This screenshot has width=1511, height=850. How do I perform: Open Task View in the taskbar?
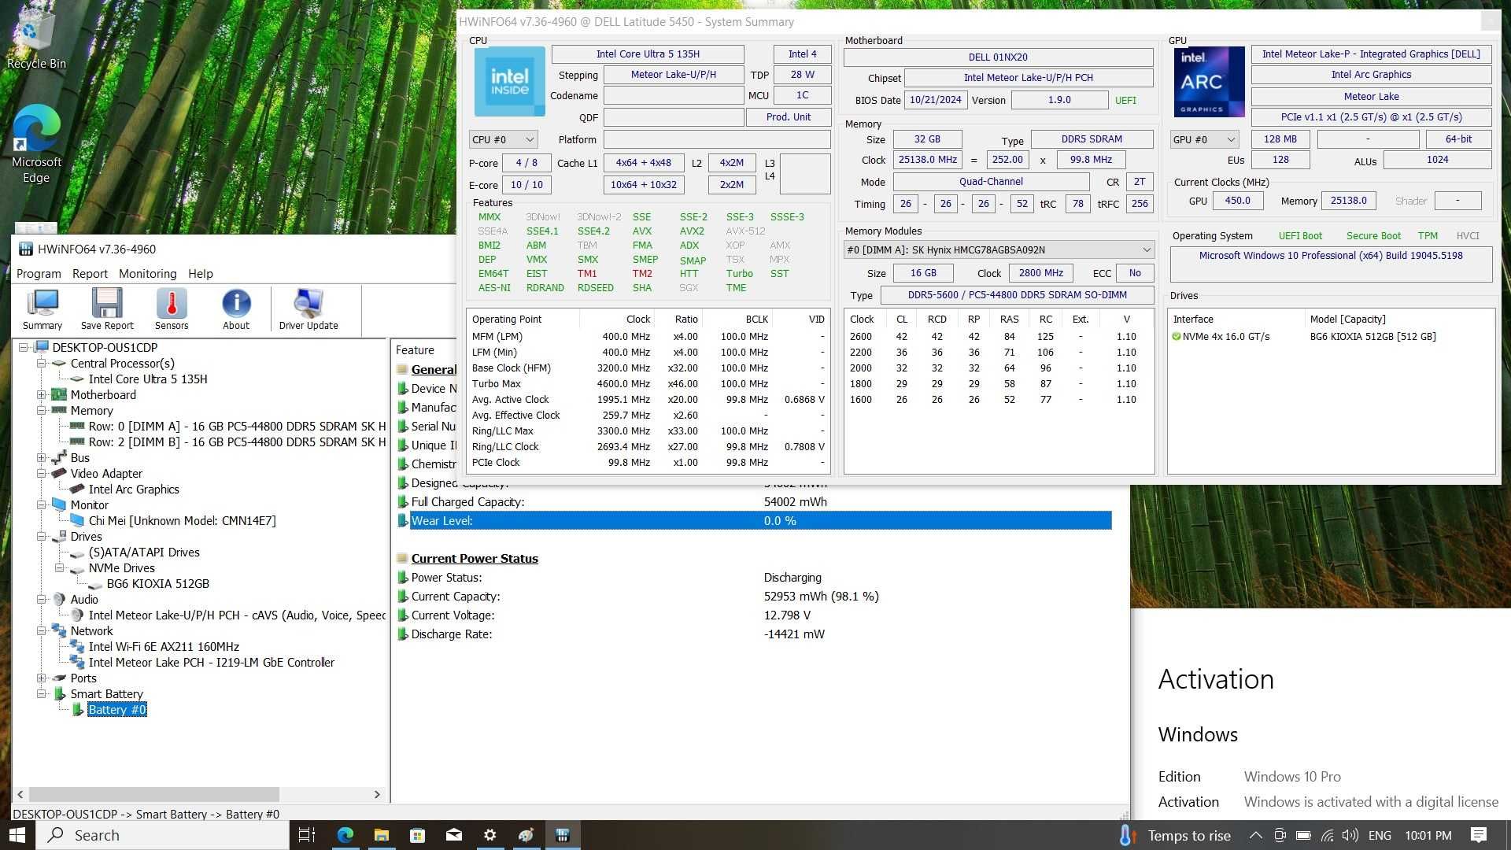[307, 835]
